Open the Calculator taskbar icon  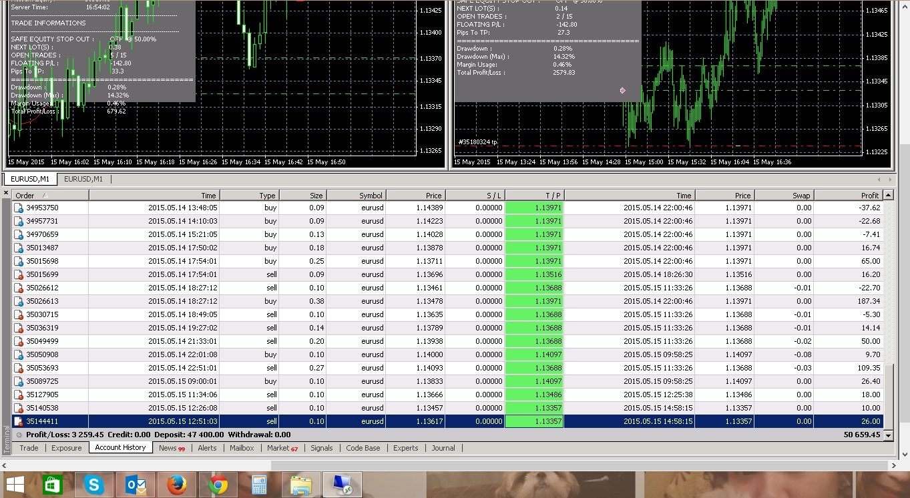pyautogui.click(x=260, y=485)
